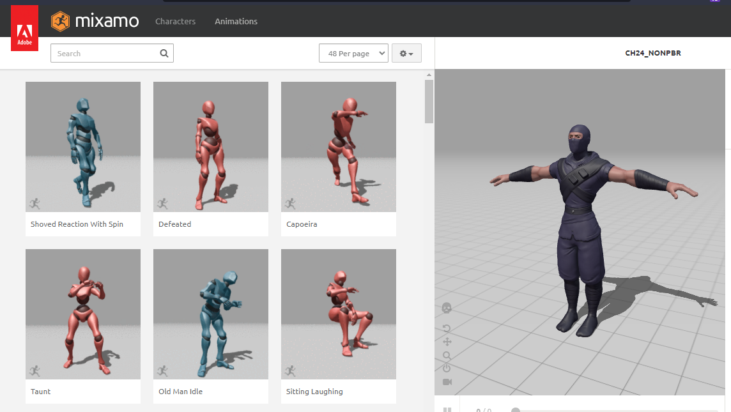Image resolution: width=731 pixels, height=412 pixels.
Task: Click the pan move arrows icon
Action: coord(447,342)
